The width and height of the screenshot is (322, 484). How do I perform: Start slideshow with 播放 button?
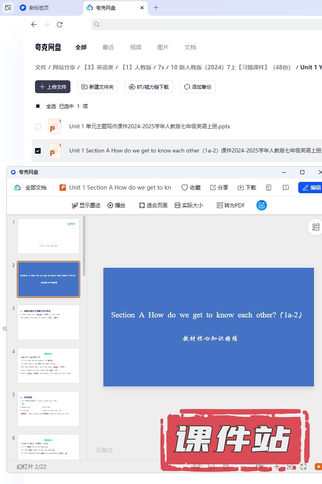click(x=116, y=205)
